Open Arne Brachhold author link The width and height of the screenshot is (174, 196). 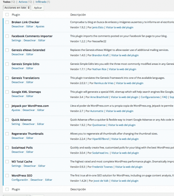click(99, 97)
